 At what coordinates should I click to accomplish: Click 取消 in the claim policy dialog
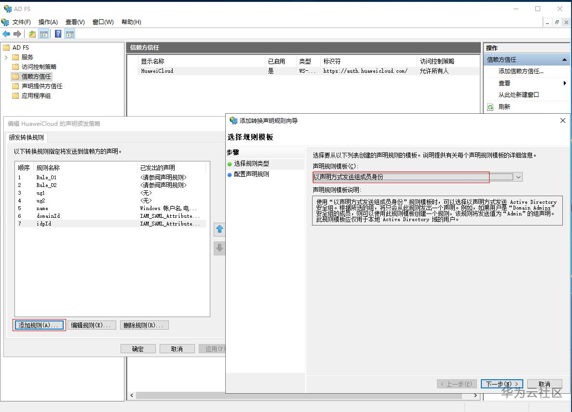pyautogui.click(x=177, y=349)
